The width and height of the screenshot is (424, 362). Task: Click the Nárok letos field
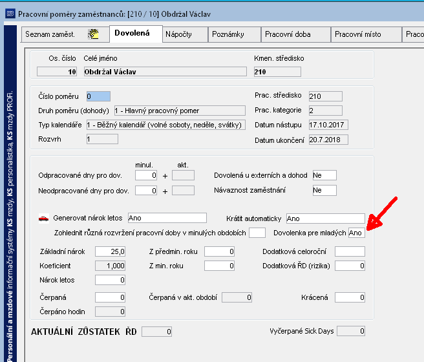coord(110,280)
